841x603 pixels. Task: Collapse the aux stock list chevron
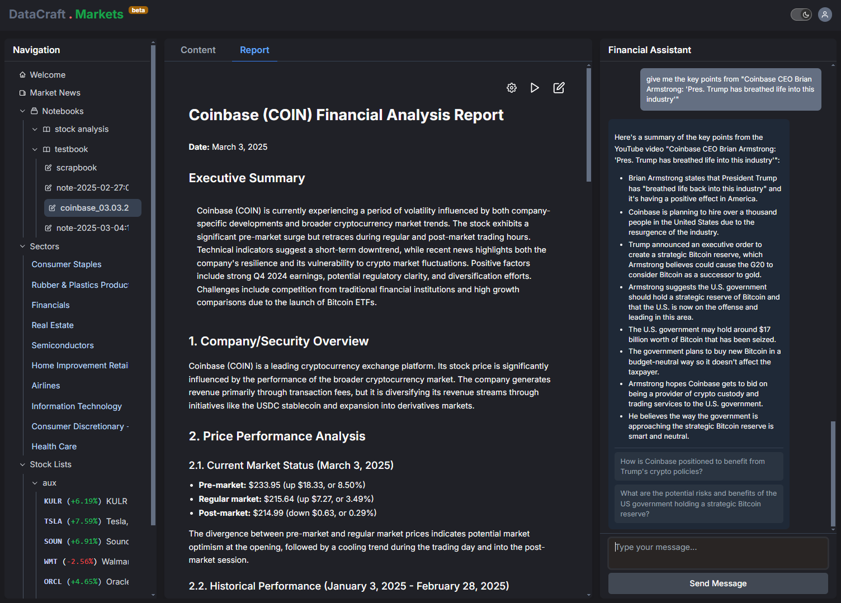click(x=35, y=483)
